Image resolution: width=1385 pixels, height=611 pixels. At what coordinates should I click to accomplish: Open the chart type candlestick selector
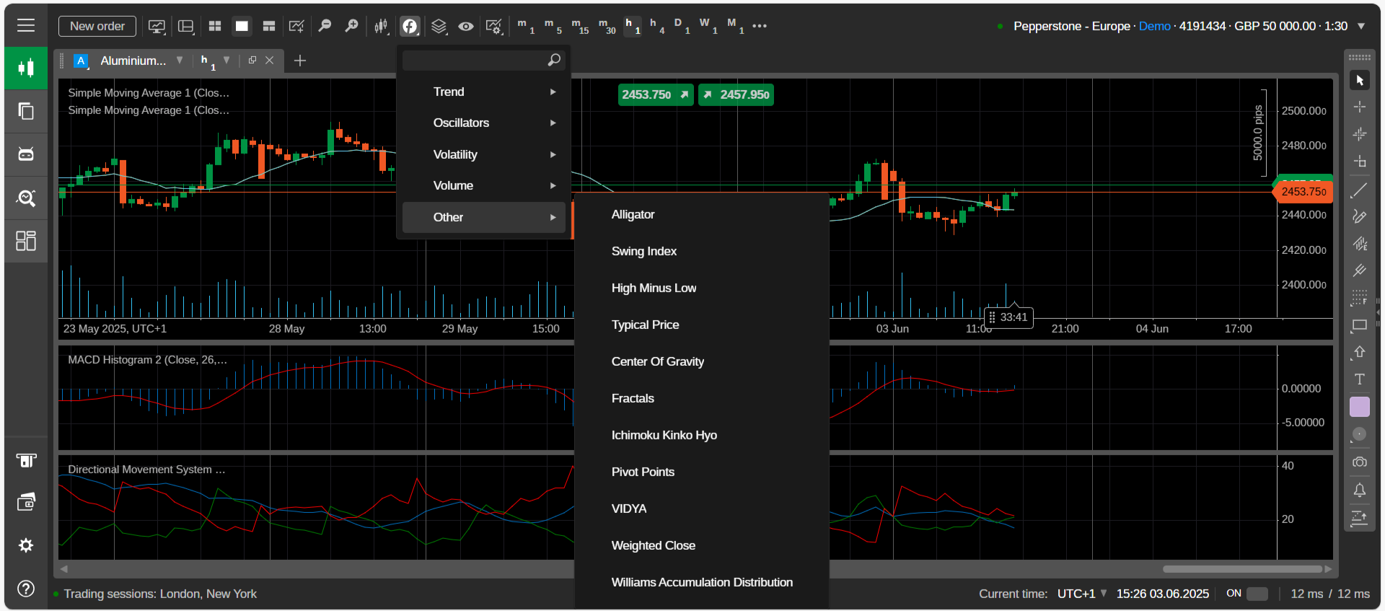[381, 27]
